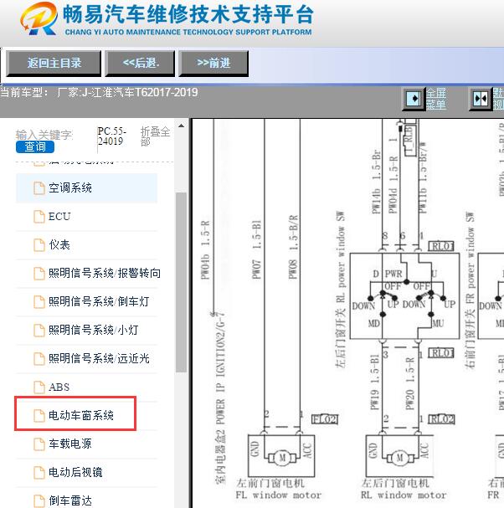Viewport: 504px width, 508px height.
Task: Click the current vehicle model text
Action: click(99, 93)
